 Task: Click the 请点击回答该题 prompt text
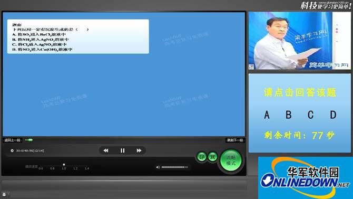click(x=300, y=92)
